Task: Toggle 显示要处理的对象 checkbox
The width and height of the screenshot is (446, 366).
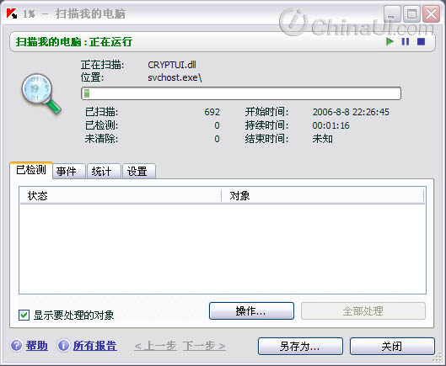Action: pos(24,315)
